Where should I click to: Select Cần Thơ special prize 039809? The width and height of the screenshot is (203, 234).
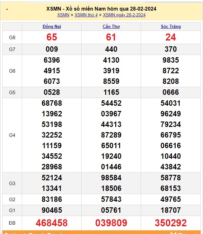click(111, 223)
